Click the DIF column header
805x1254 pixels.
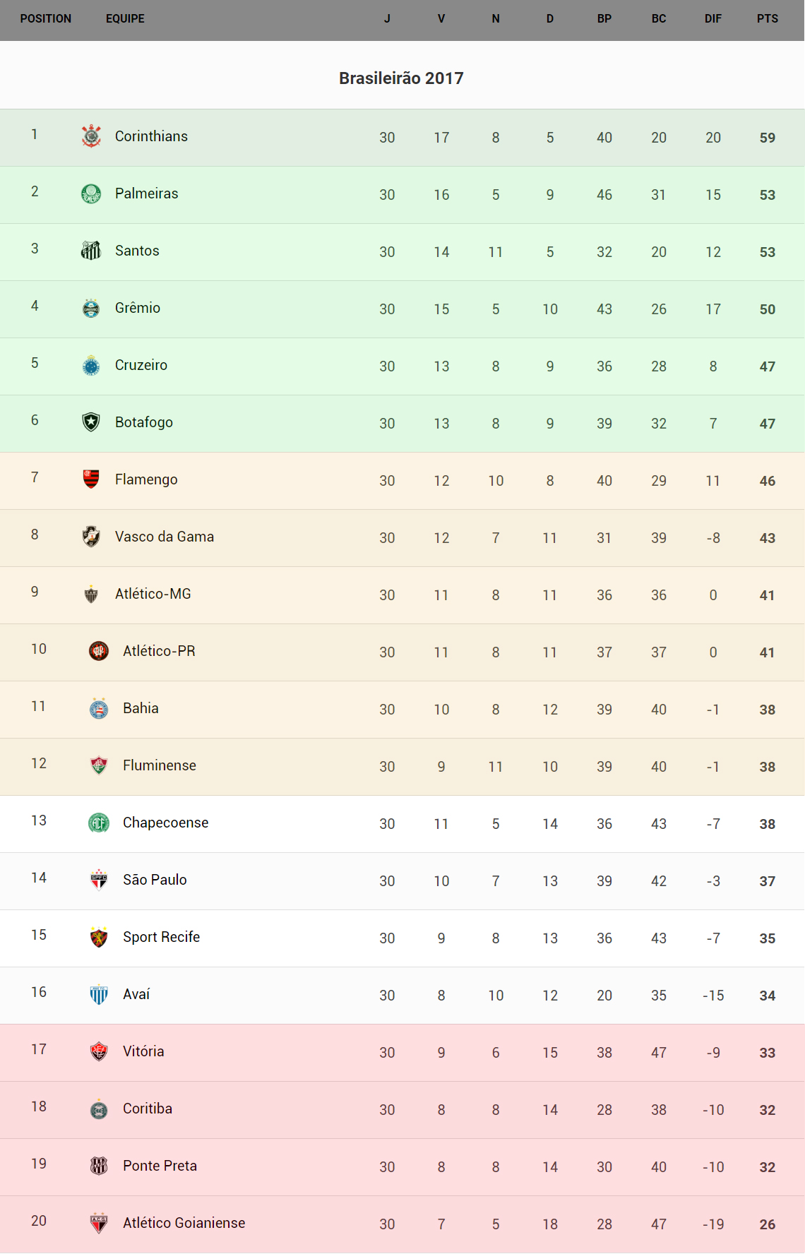click(x=713, y=19)
